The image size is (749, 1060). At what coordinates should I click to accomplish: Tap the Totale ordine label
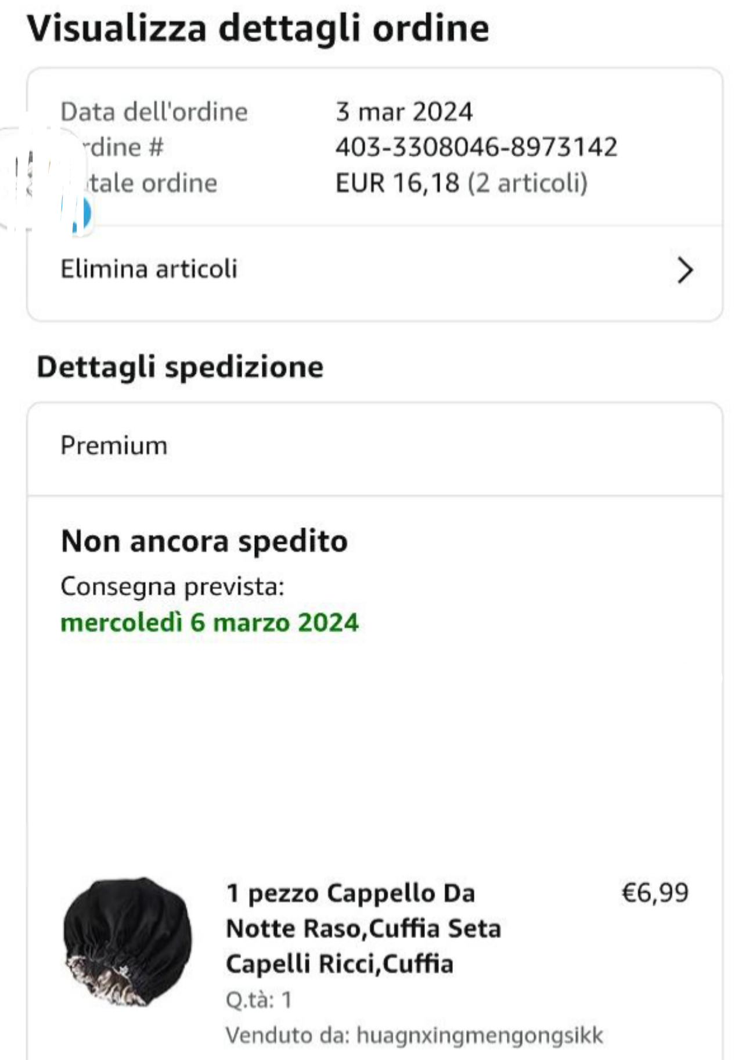[151, 183]
